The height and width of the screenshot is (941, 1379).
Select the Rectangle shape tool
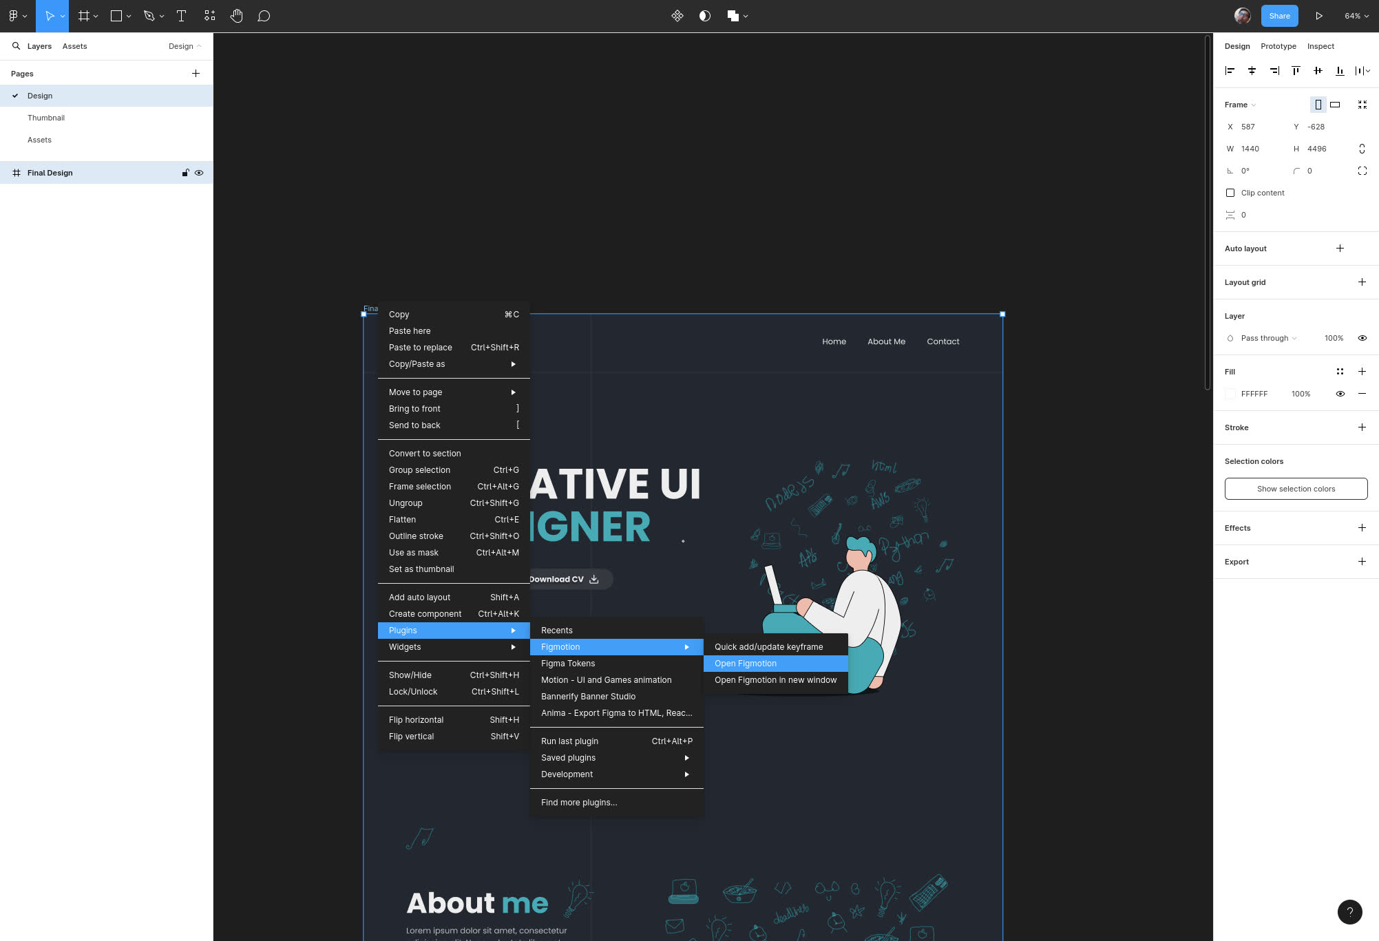point(116,16)
